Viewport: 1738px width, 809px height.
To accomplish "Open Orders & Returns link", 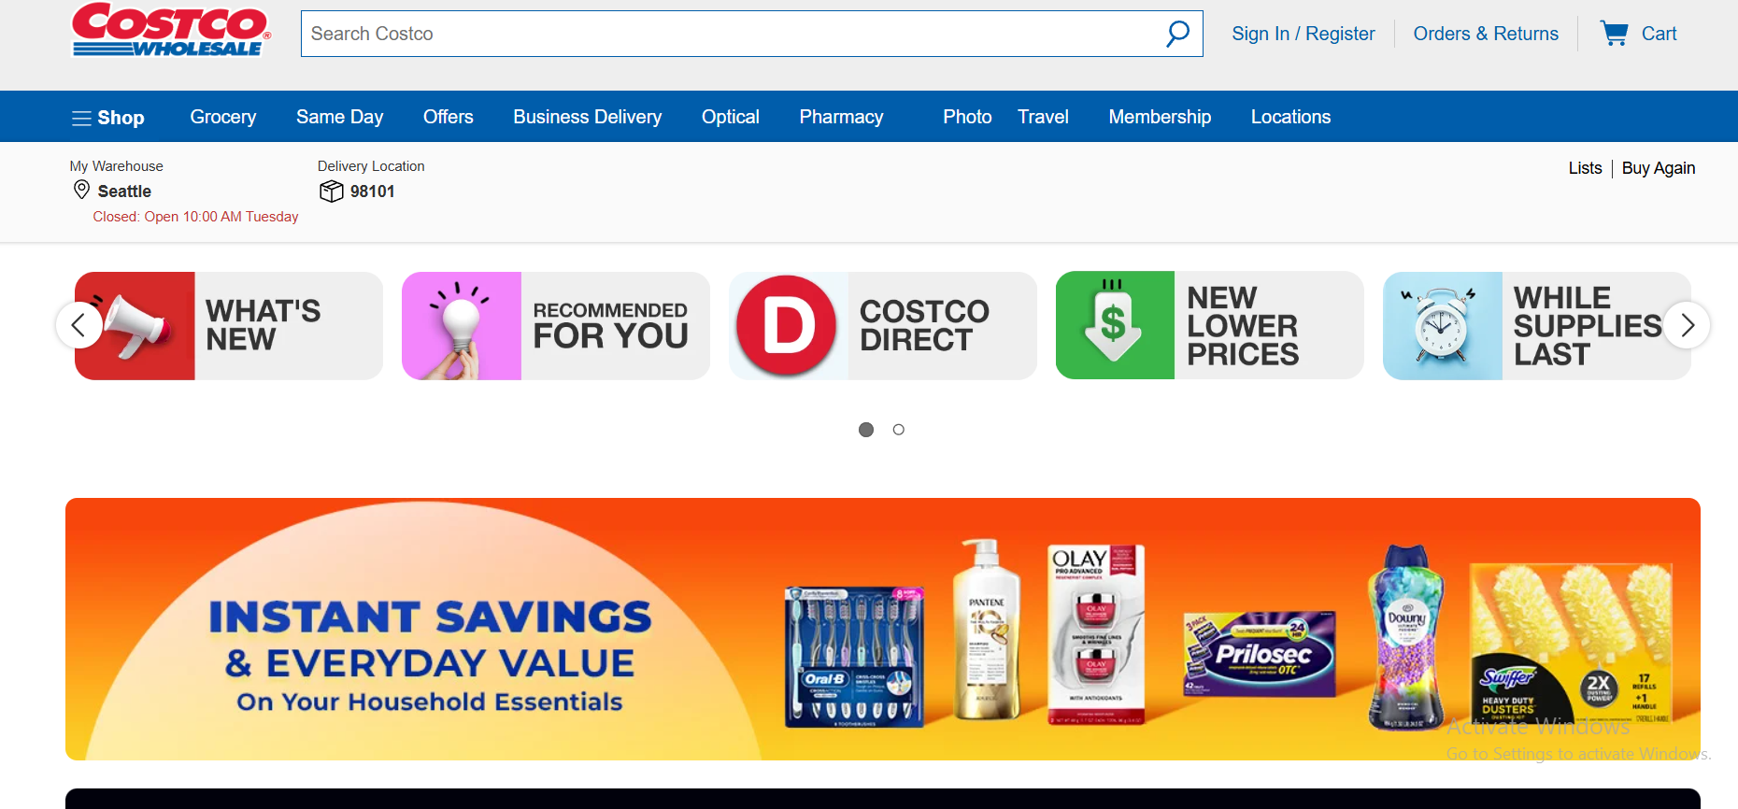I will 1486,34.
